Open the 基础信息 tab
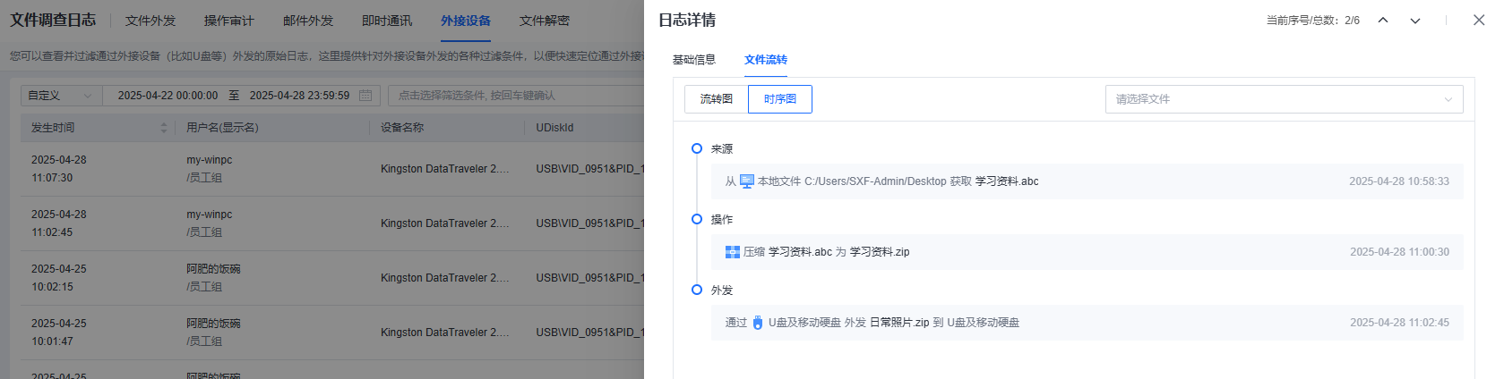This screenshot has width=1504, height=379. [x=693, y=60]
